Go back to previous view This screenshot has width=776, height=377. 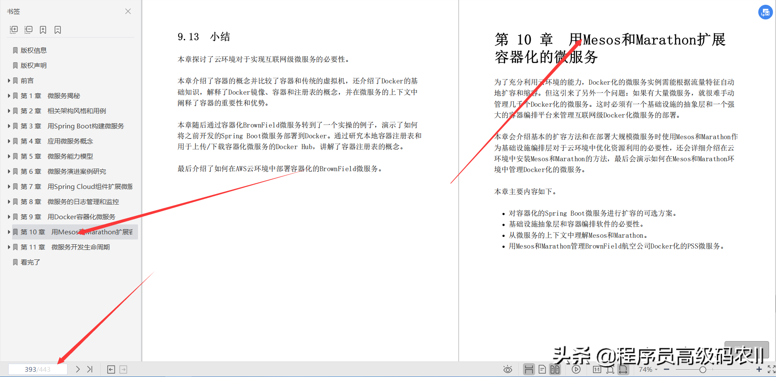pos(111,369)
